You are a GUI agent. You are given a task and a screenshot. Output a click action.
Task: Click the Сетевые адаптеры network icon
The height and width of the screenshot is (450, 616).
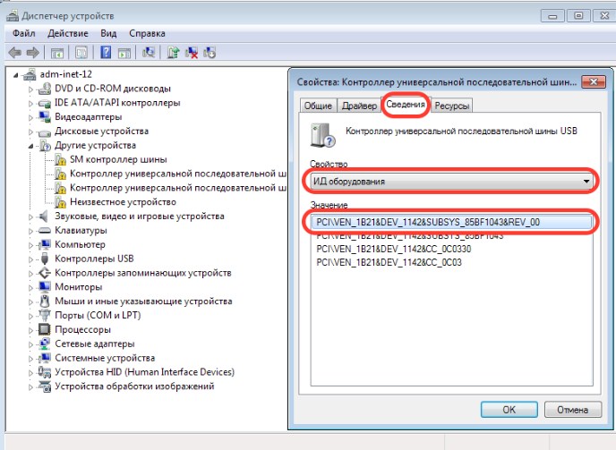45,344
